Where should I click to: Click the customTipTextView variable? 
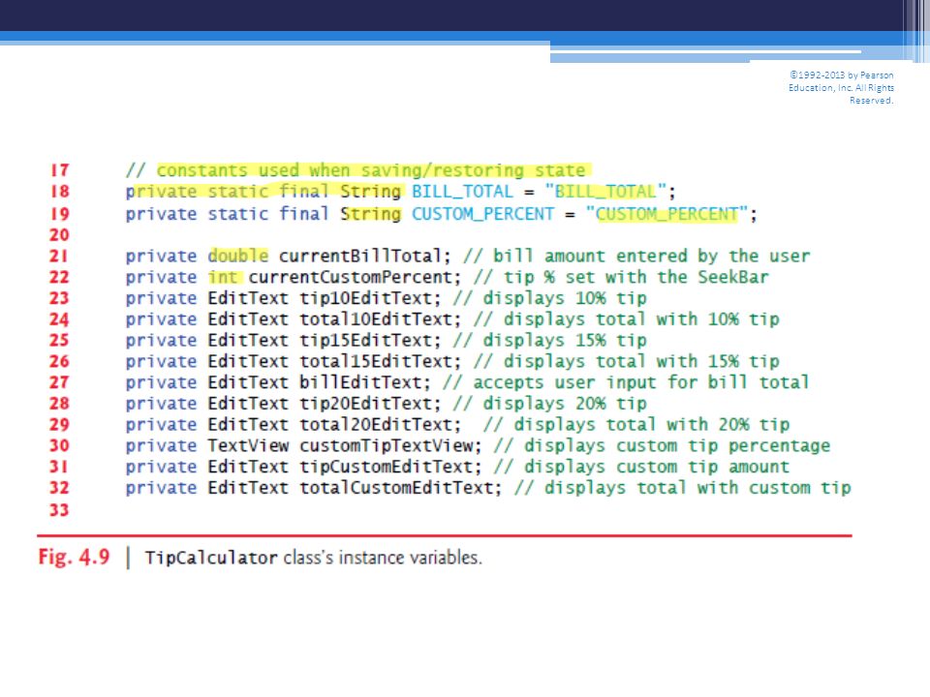(x=386, y=445)
